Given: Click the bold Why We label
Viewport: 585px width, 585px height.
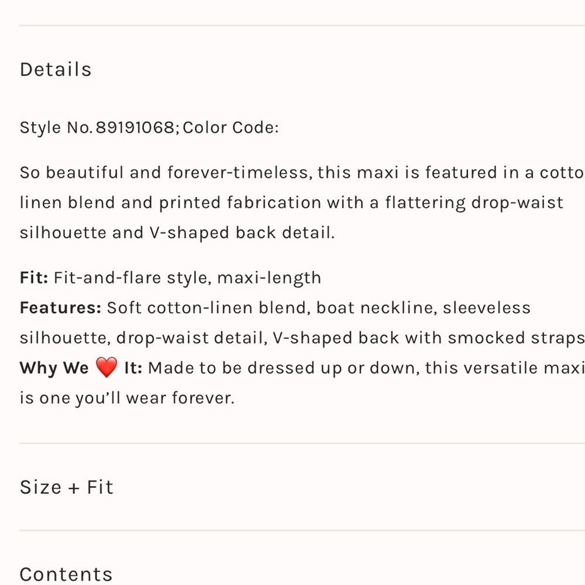Looking at the screenshot, I should pos(54,368).
